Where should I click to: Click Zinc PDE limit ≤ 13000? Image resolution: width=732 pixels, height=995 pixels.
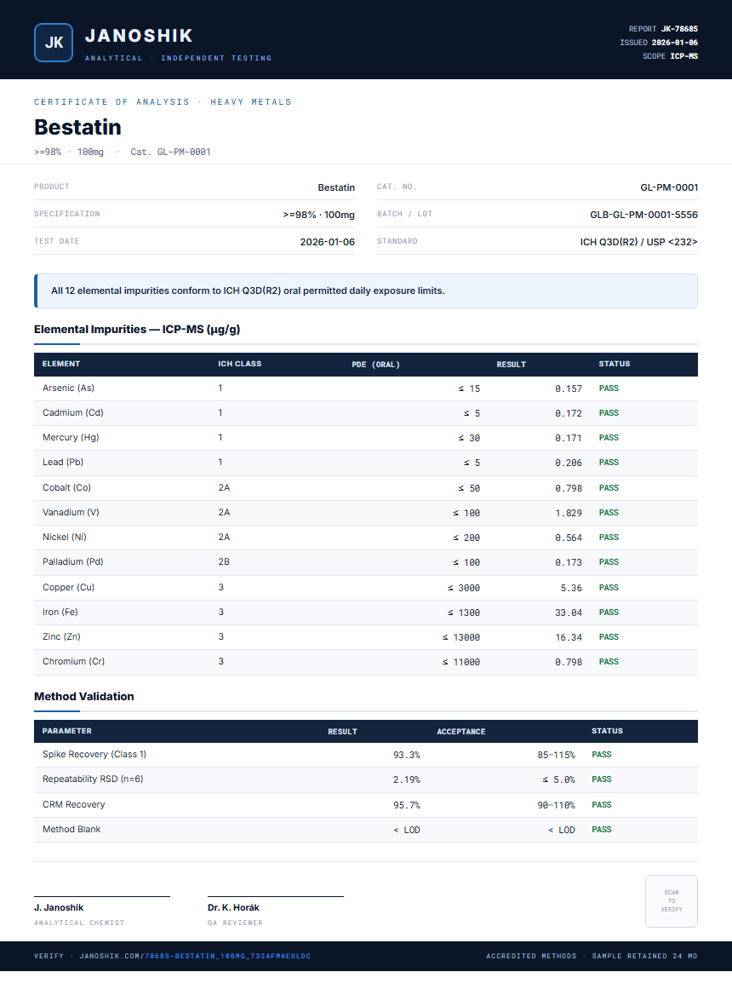tap(460, 637)
